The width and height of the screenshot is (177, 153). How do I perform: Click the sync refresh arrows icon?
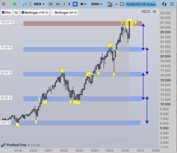(x=164, y=4)
